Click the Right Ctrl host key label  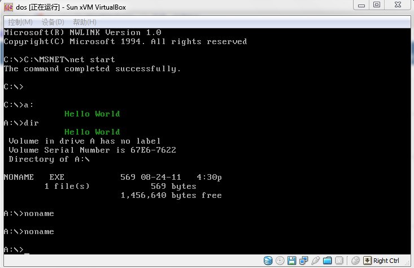(x=386, y=261)
